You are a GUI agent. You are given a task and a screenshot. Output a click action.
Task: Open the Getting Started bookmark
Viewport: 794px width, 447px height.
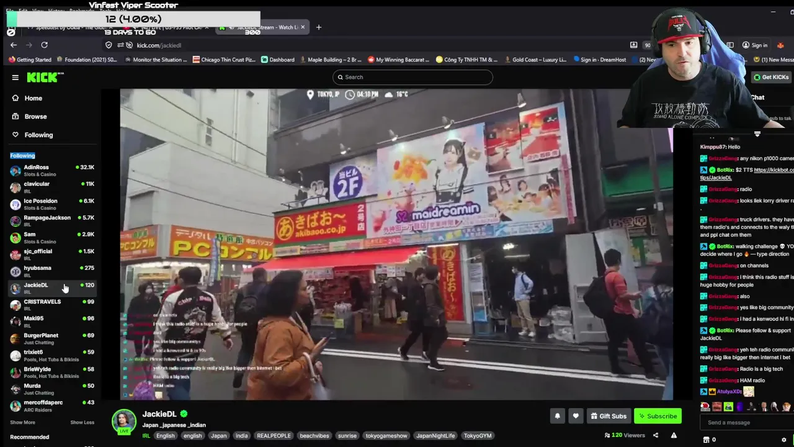click(30, 60)
